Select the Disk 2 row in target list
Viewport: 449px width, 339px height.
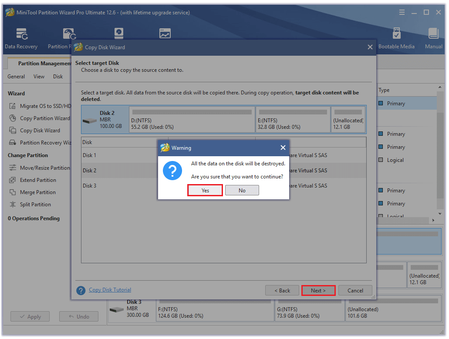click(x=224, y=171)
